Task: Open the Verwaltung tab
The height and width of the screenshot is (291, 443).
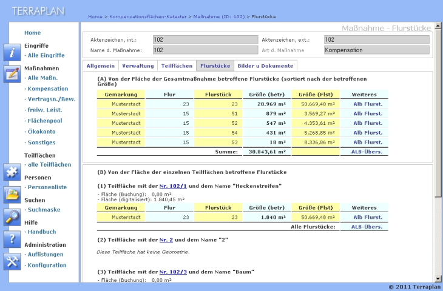Action: click(138, 65)
